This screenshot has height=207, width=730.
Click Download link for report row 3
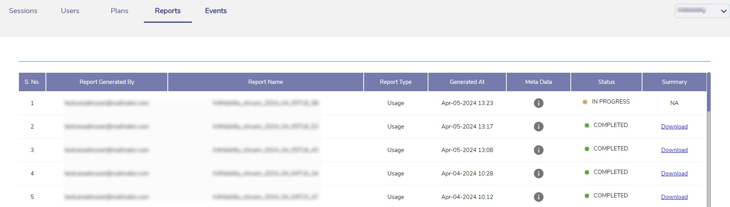[x=674, y=150]
